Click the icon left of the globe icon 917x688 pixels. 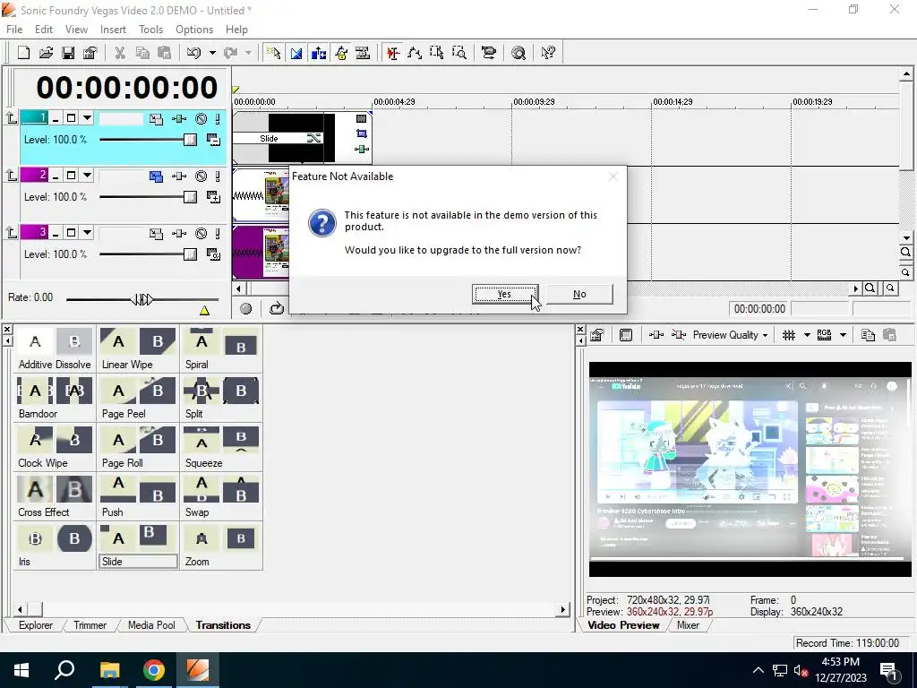click(488, 53)
